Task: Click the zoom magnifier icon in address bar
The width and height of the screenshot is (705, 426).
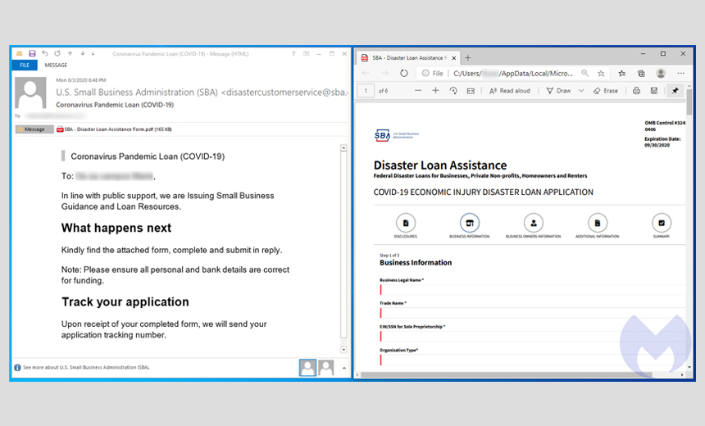Action: [x=584, y=73]
